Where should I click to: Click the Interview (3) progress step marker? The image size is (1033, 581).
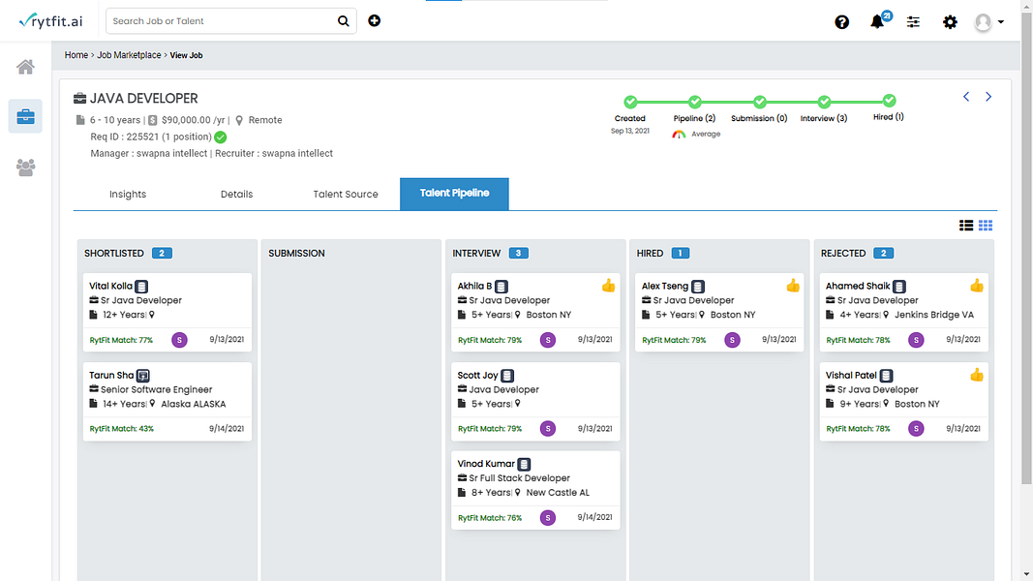(x=824, y=102)
